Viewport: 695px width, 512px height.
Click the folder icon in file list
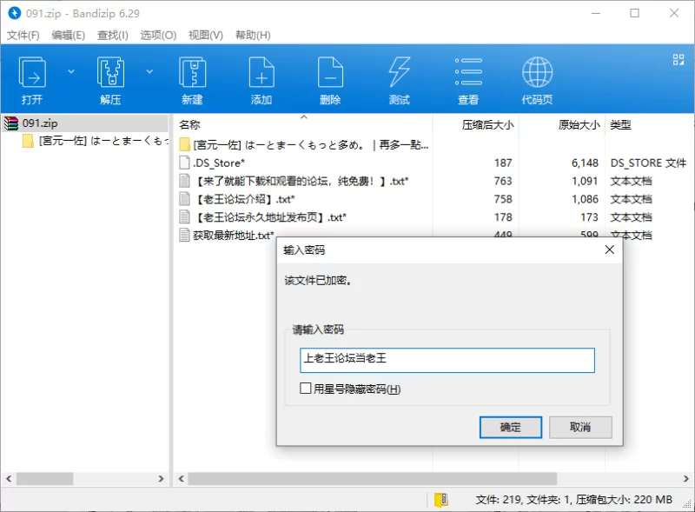185,144
